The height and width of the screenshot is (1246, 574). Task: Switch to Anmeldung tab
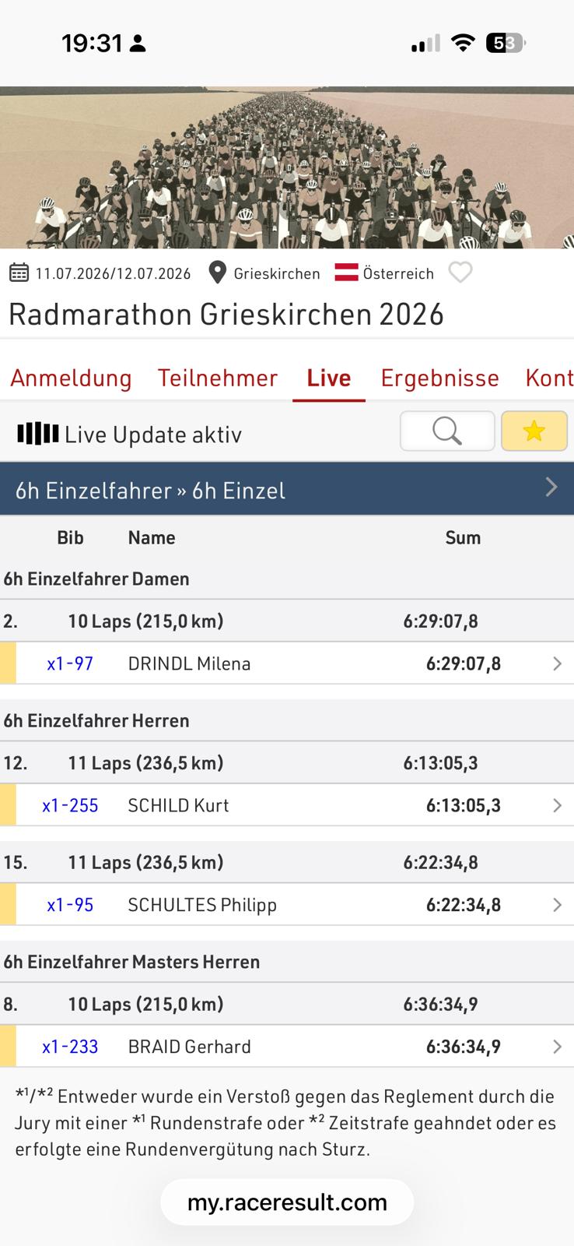71,378
